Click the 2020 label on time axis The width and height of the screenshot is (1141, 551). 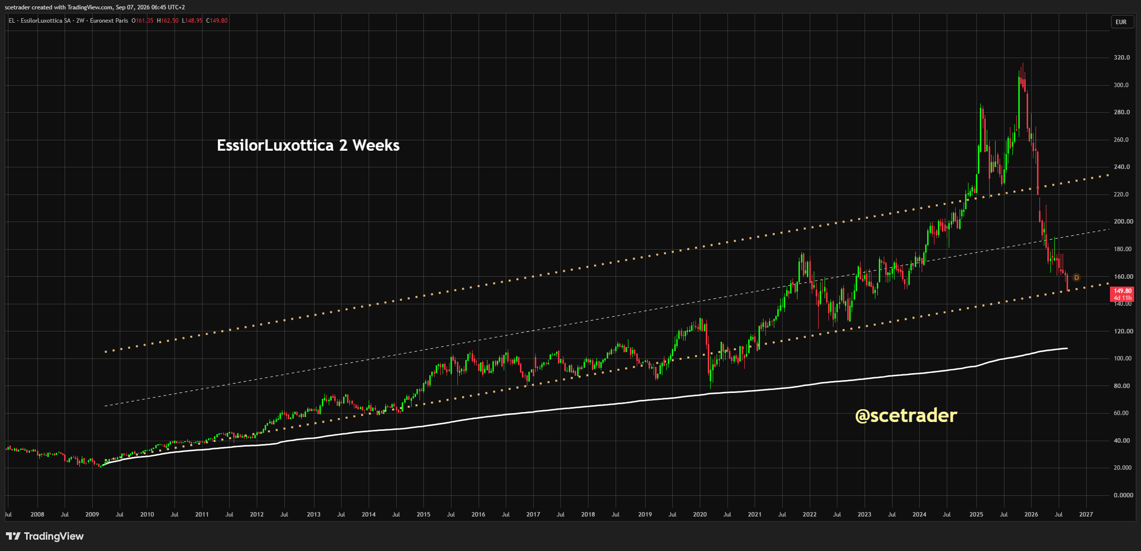[x=700, y=515]
